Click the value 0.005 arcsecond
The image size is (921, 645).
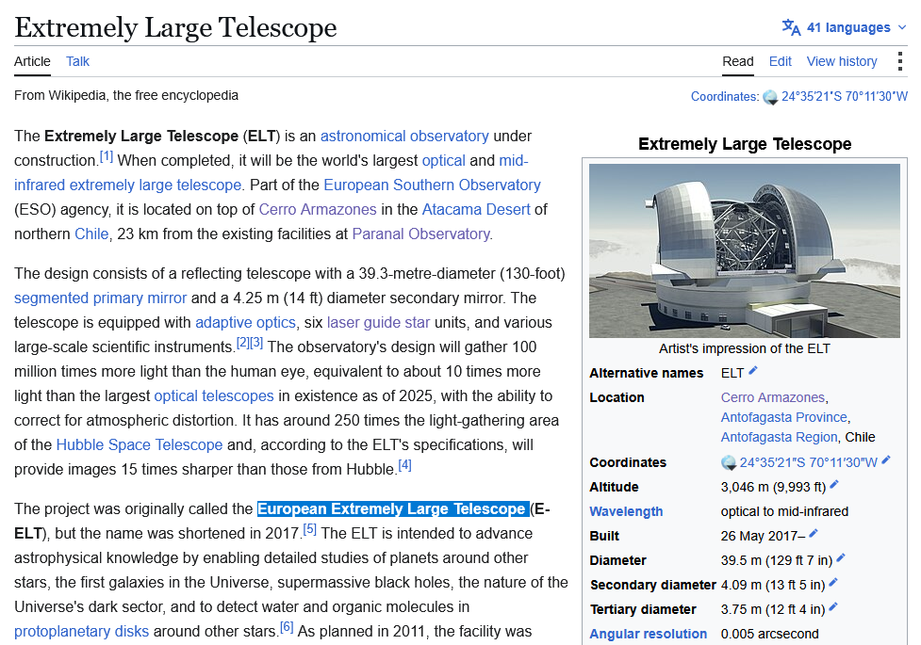pyautogui.click(x=769, y=634)
